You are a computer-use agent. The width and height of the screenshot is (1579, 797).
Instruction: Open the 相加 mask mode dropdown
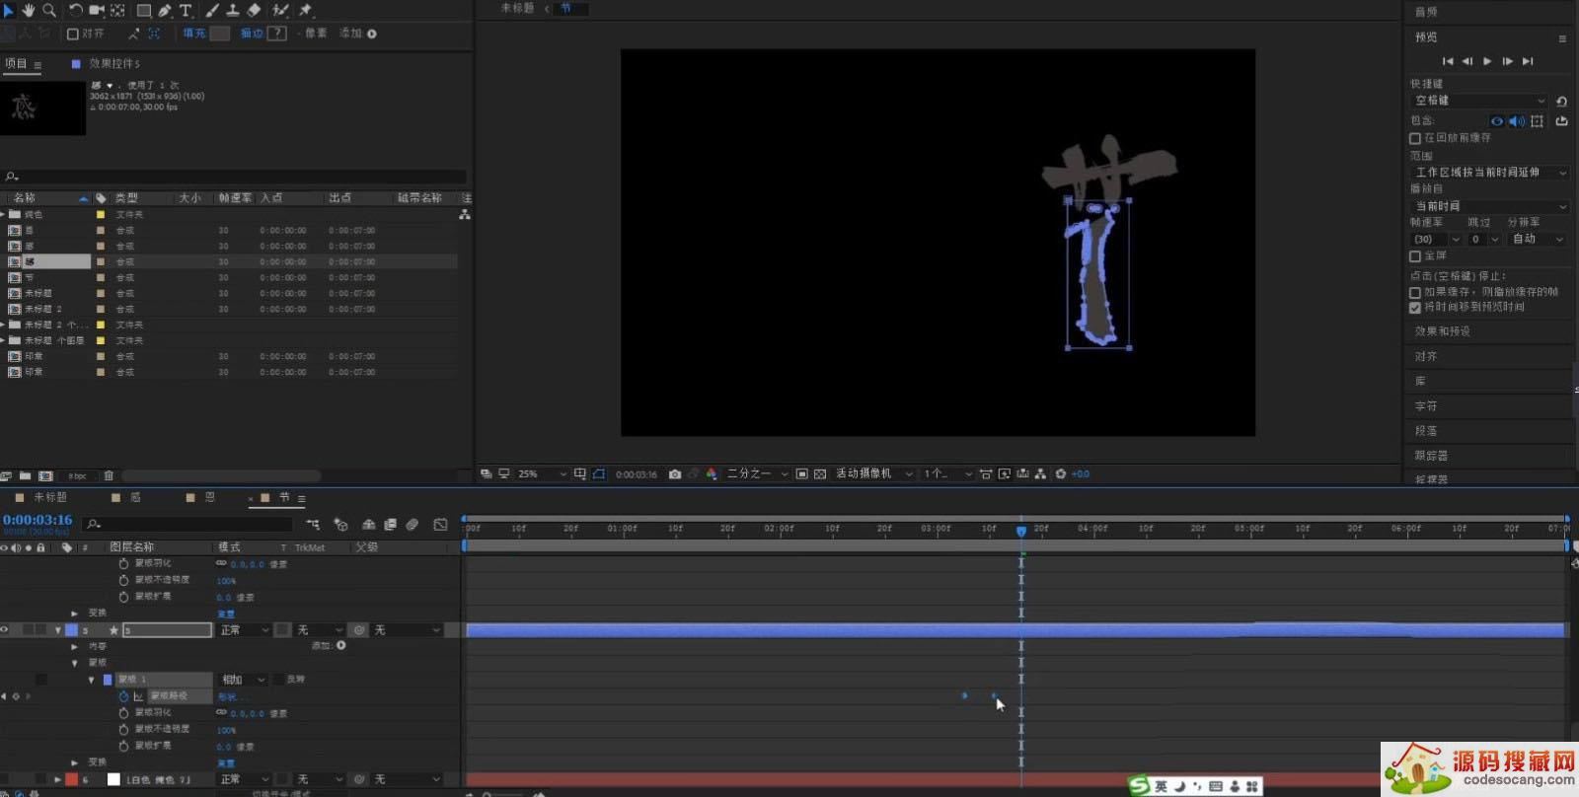(243, 680)
